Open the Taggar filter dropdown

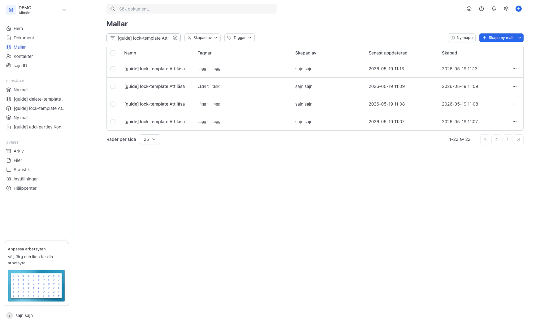click(240, 38)
